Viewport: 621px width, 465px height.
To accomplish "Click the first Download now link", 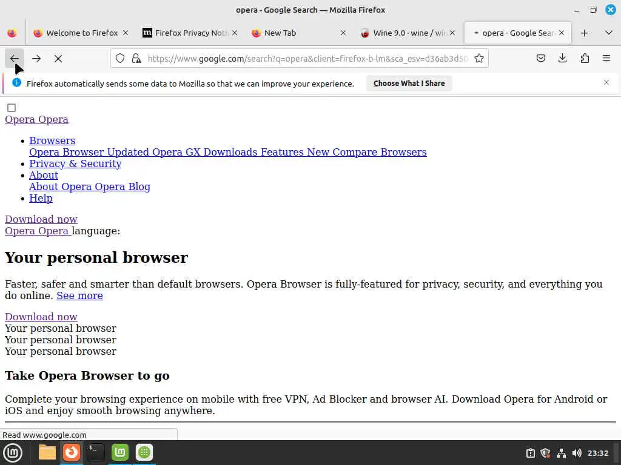I will tap(41, 219).
